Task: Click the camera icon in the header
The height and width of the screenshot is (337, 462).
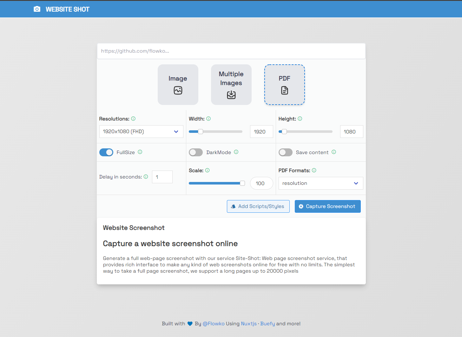Action: point(37,9)
